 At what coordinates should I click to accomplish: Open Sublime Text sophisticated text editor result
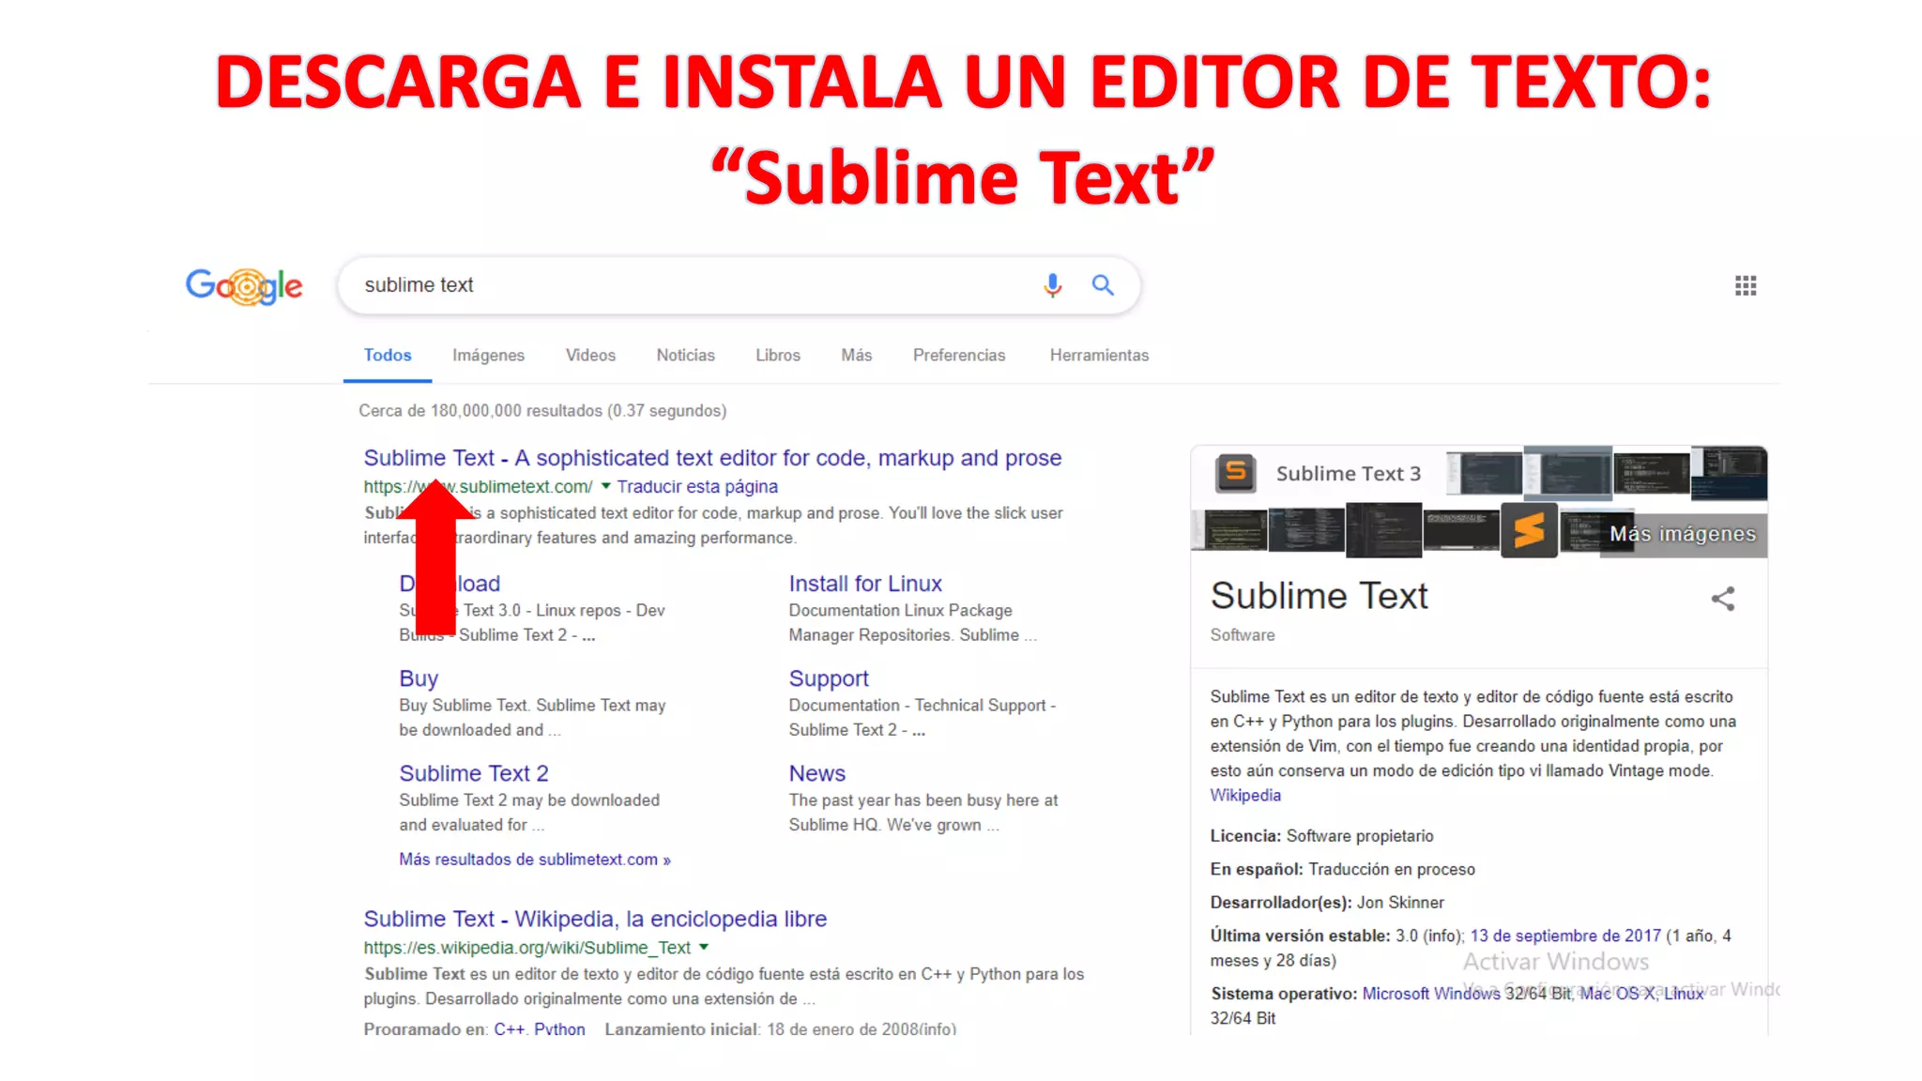pos(712,458)
